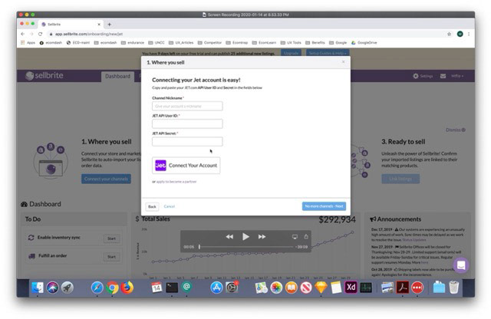Open the UNCC bookmarks folder
Screen dimensions: 491x319
(157, 43)
